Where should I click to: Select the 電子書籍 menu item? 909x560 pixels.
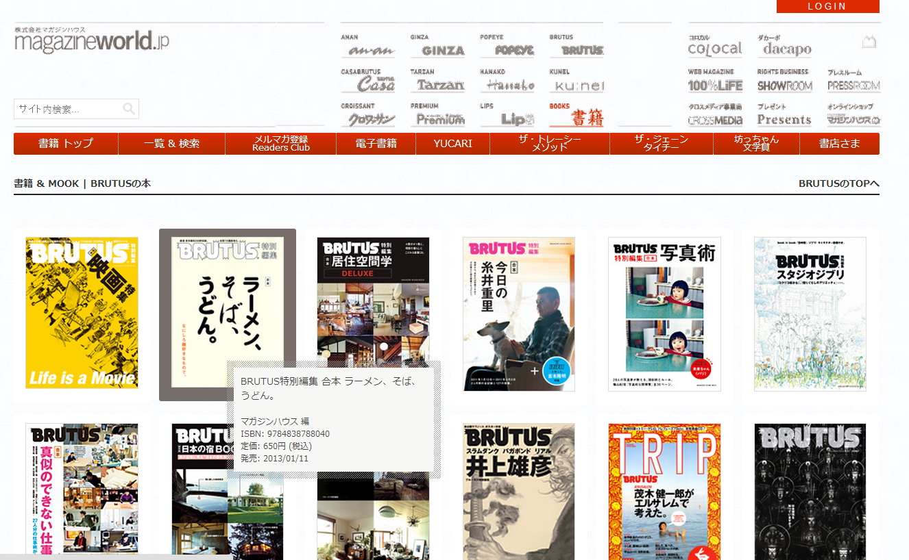tap(376, 144)
